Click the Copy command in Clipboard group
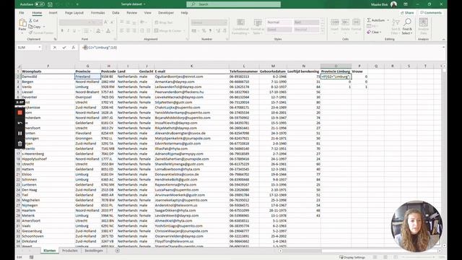The height and width of the screenshot is (260, 462). pyautogui.click(x=35, y=27)
